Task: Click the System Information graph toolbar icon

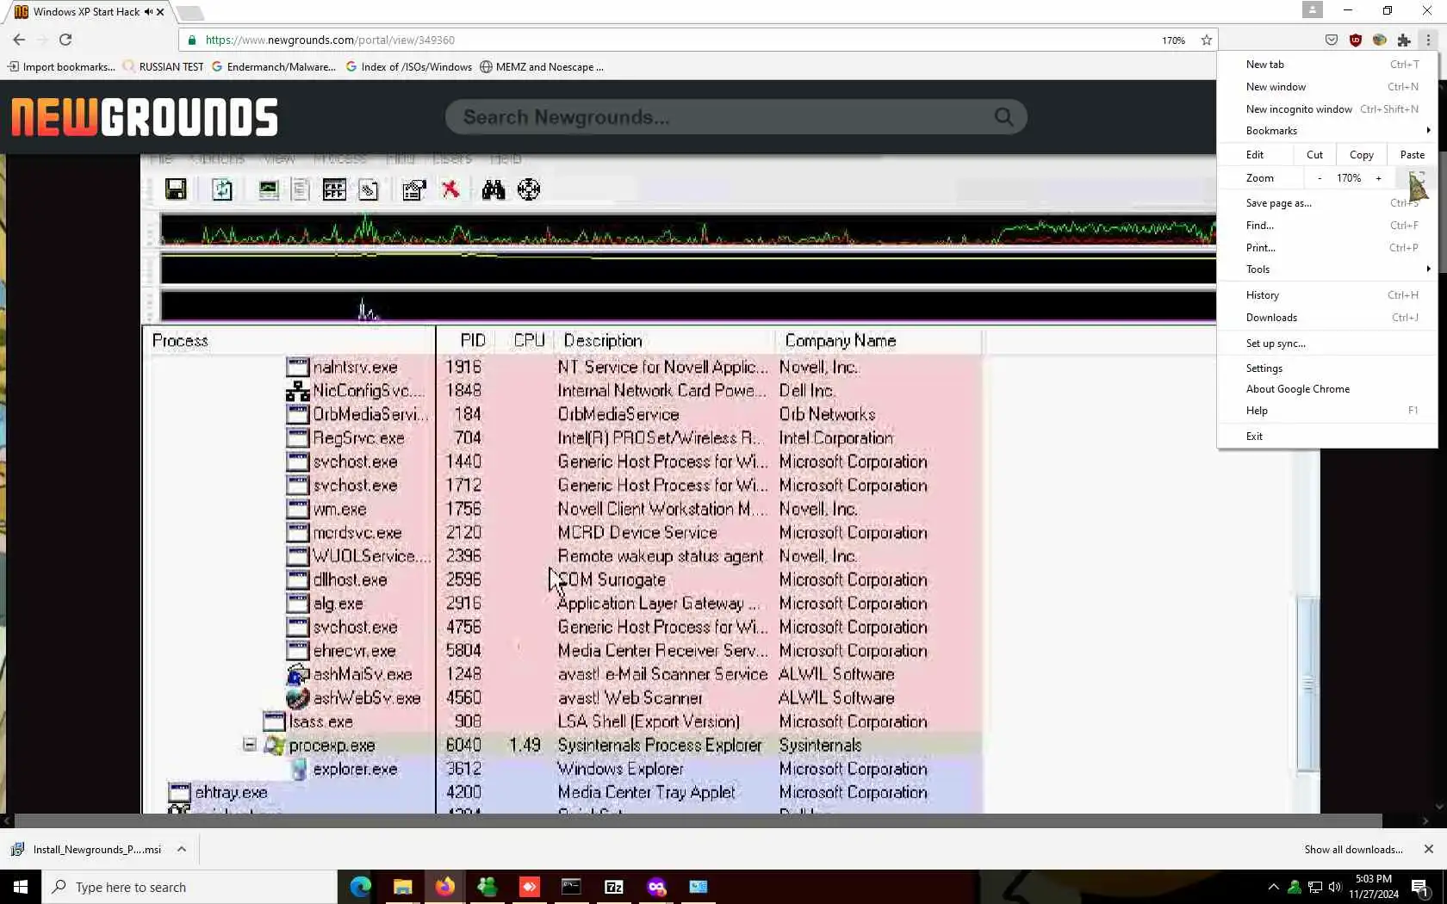Action: point(269,189)
